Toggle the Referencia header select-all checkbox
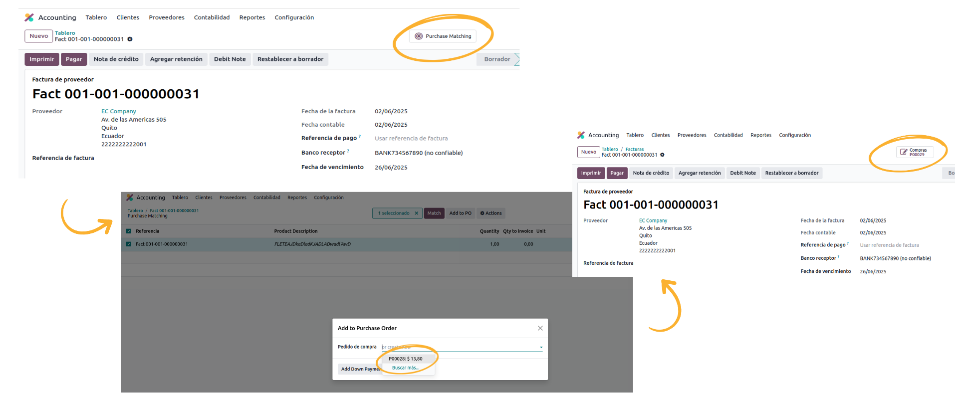 coord(129,231)
